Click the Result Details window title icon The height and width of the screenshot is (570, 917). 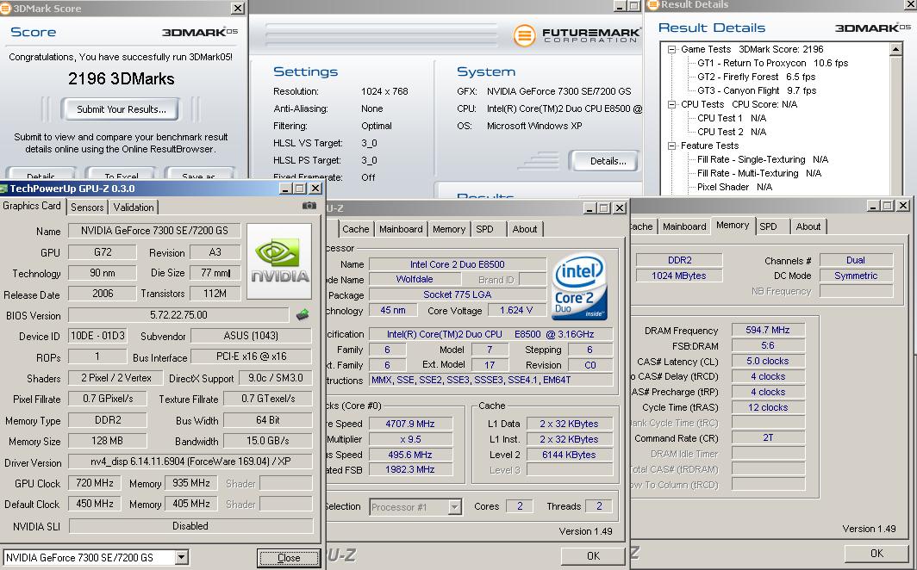(653, 4)
